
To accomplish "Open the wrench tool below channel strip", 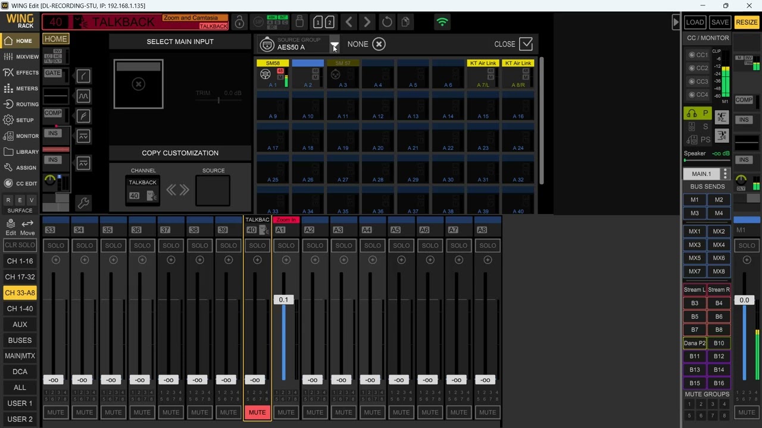I will 83,203.
